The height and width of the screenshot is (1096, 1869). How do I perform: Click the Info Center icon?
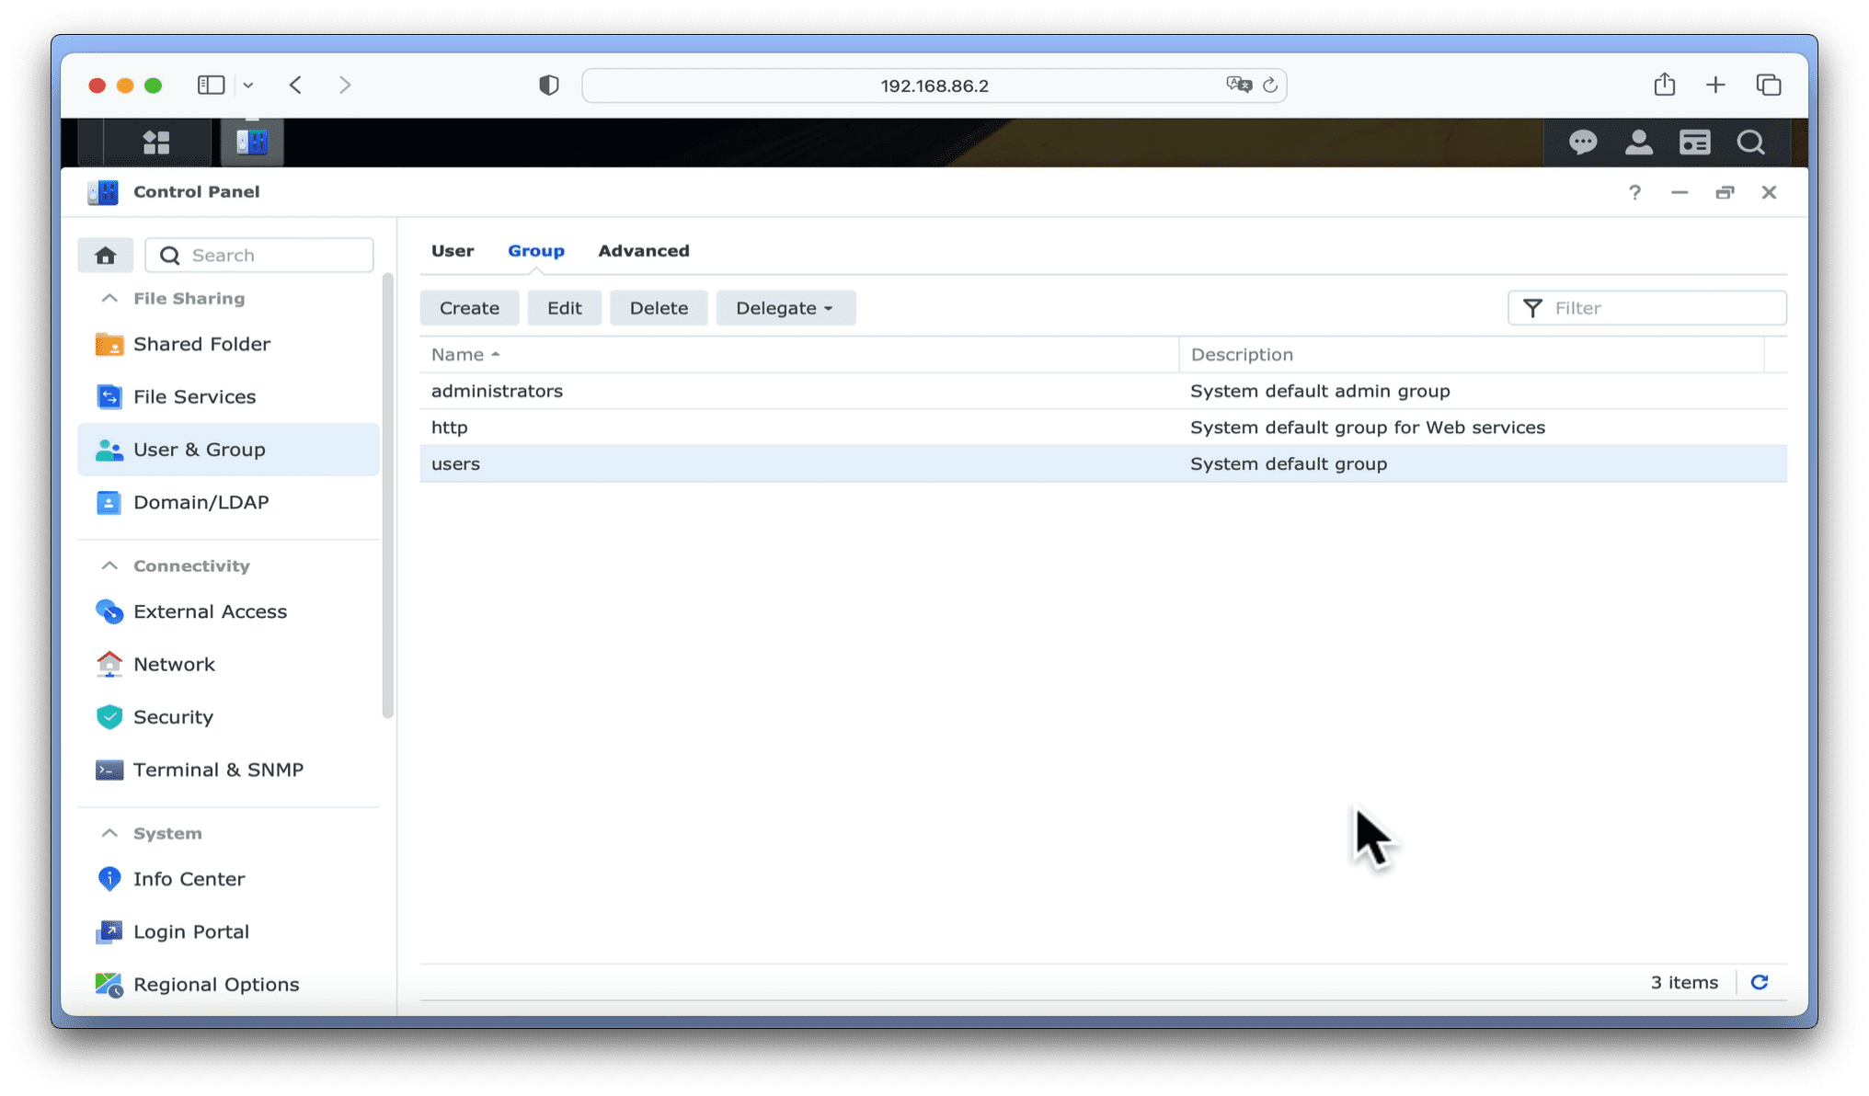point(109,879)
